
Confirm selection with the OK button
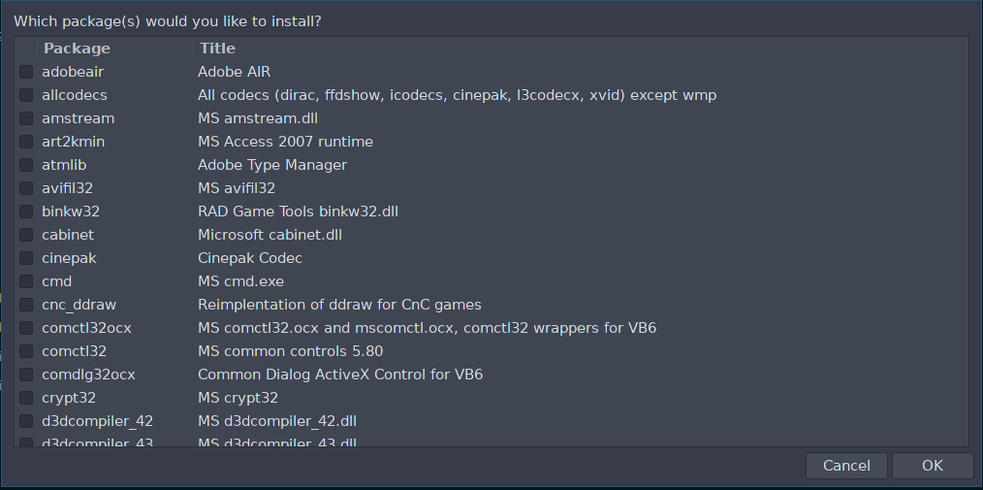[x=933, y=466]
